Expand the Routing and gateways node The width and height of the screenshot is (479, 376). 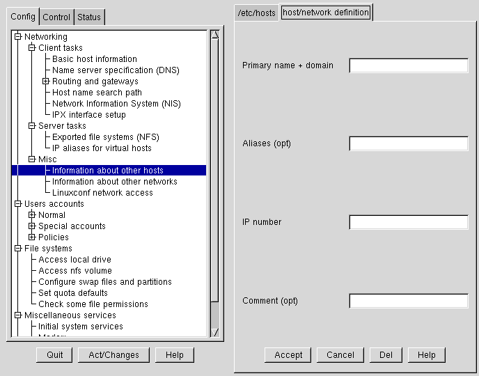point(46,81)
